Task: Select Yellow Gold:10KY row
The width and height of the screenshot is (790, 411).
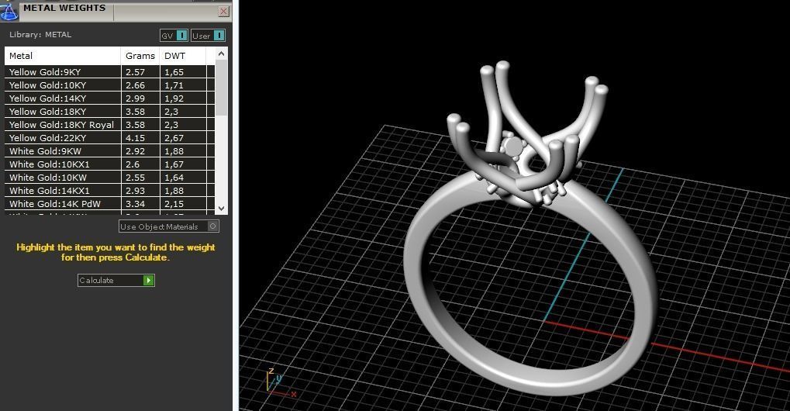Action: pos(110,85)
